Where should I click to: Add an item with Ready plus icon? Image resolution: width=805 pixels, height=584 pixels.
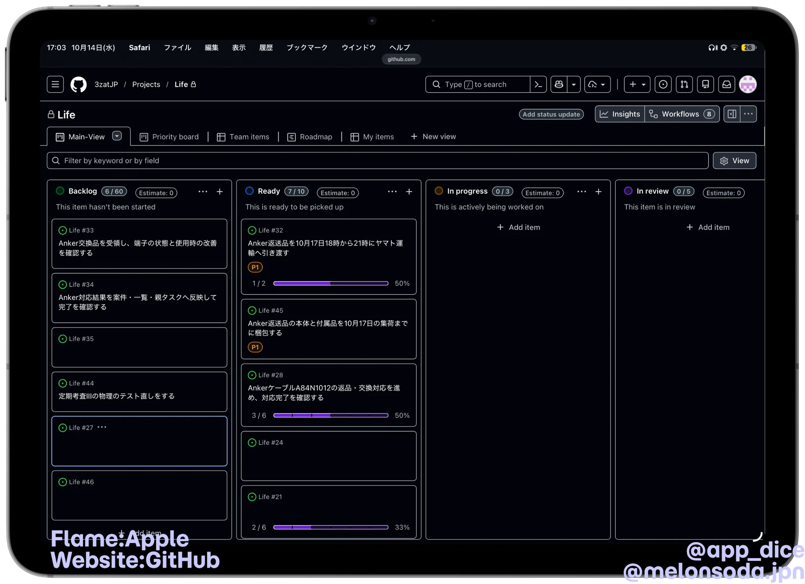(409, 192)
